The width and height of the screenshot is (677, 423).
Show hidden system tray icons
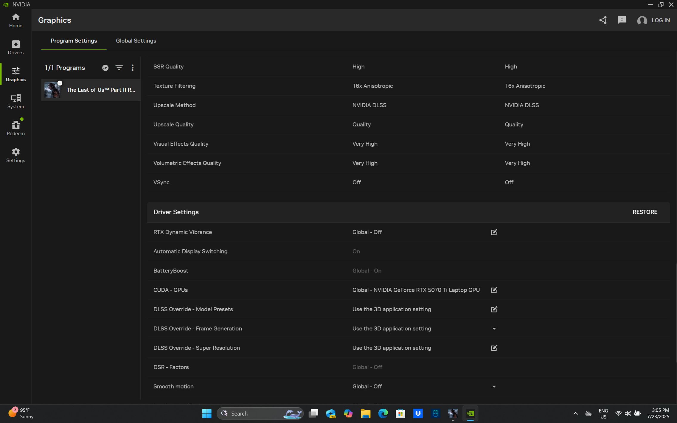[x=576, y=413]
